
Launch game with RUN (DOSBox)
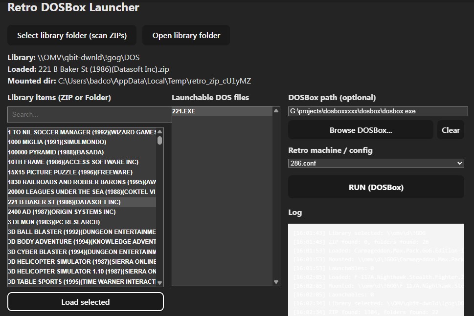(376, 187)
